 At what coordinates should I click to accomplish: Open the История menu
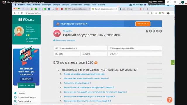click(57, 5)
